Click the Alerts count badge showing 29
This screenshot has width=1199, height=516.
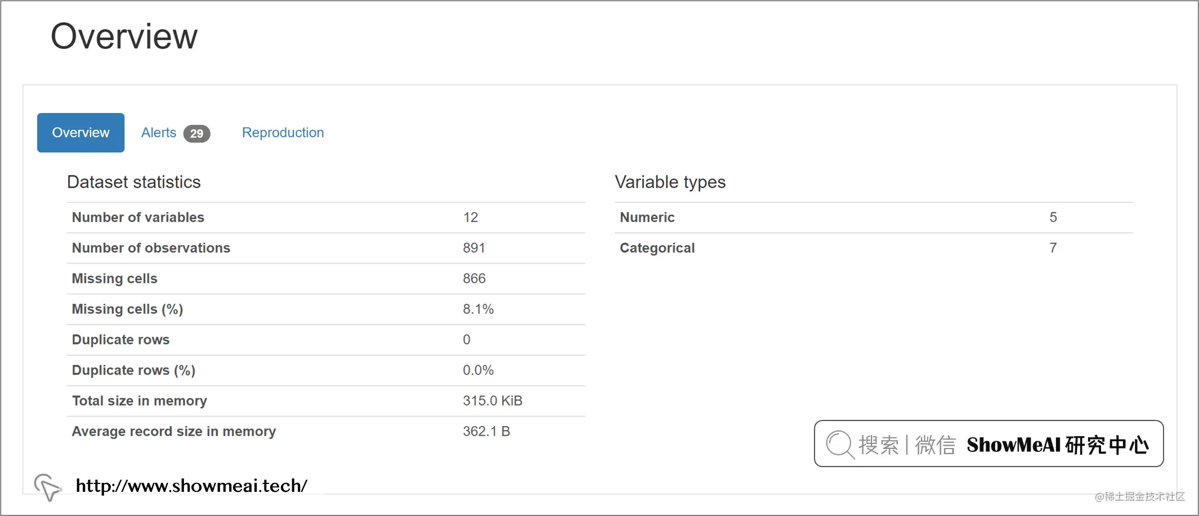coord(196,133)
